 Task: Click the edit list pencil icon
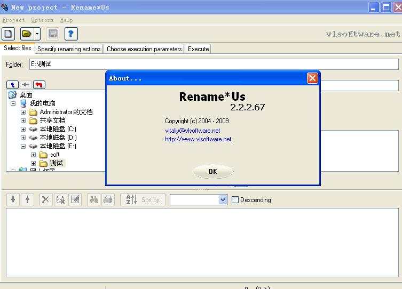pos(75,199)
